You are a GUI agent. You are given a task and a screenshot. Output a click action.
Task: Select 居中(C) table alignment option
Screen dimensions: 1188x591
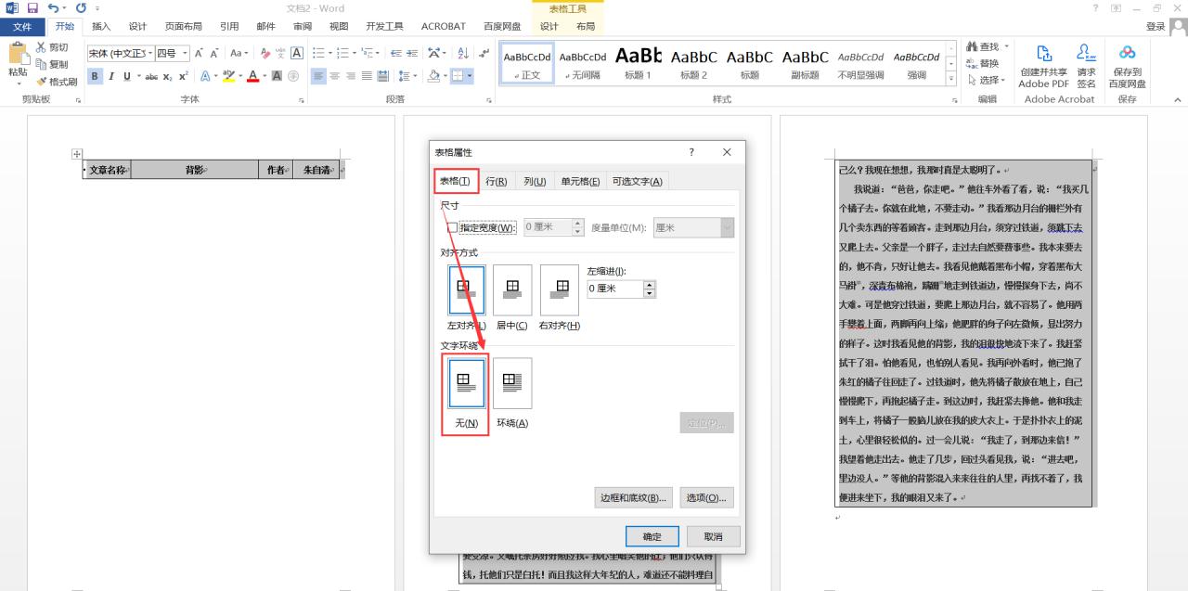click(x=511, y=289)
